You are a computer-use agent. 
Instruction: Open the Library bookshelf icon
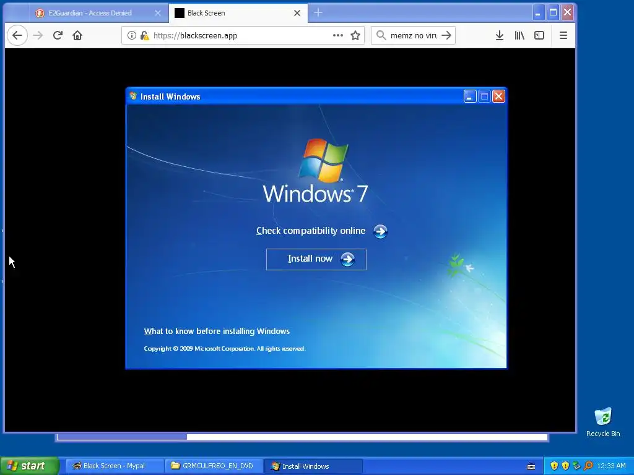coord(519,35)
